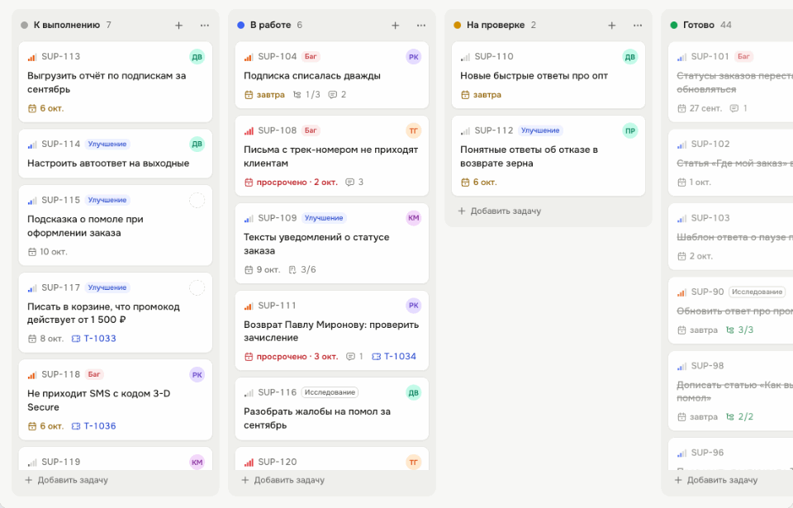
Task: Click «Добавить задачу» under the «В работе» column
Action: pos(283,480)
